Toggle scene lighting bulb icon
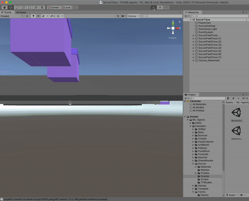Screen dimensions: 249x201 (33, 16)
